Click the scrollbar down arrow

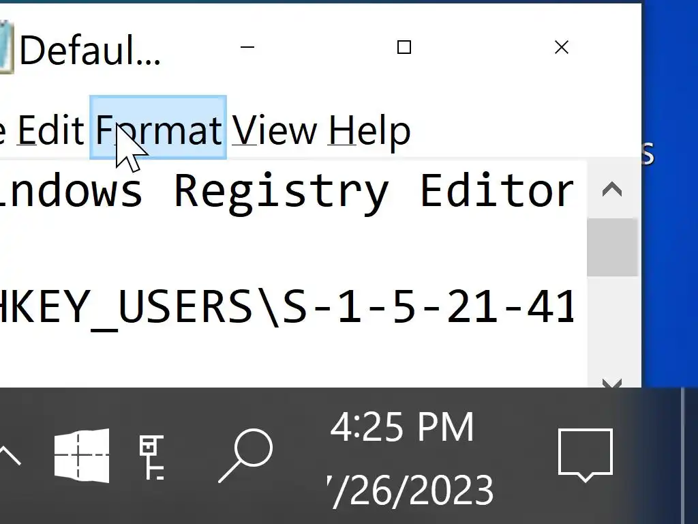(x=612, y=383)
